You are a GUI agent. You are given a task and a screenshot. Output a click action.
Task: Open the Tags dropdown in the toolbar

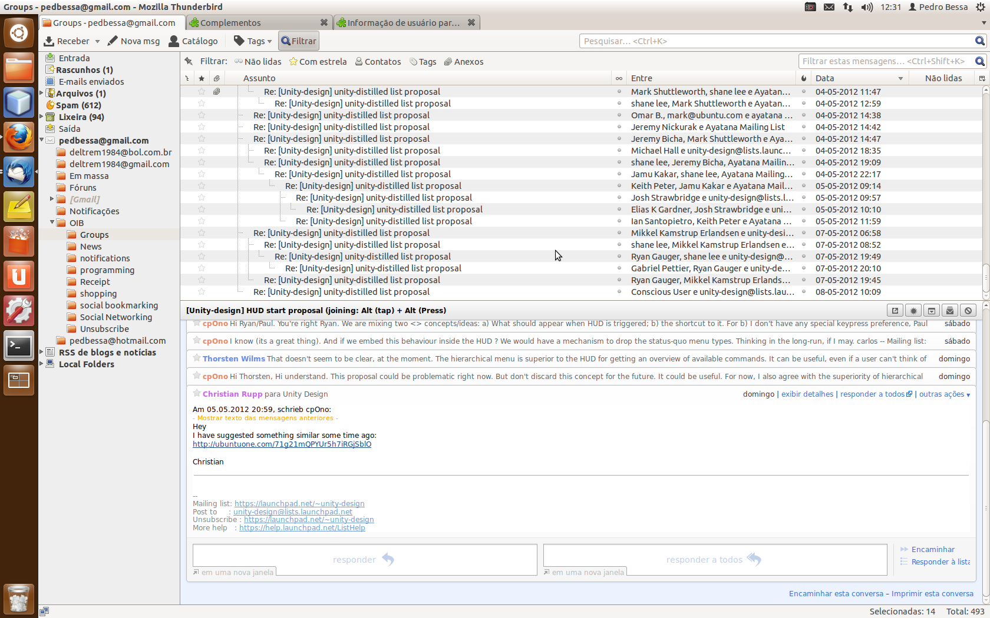(253, 41)
